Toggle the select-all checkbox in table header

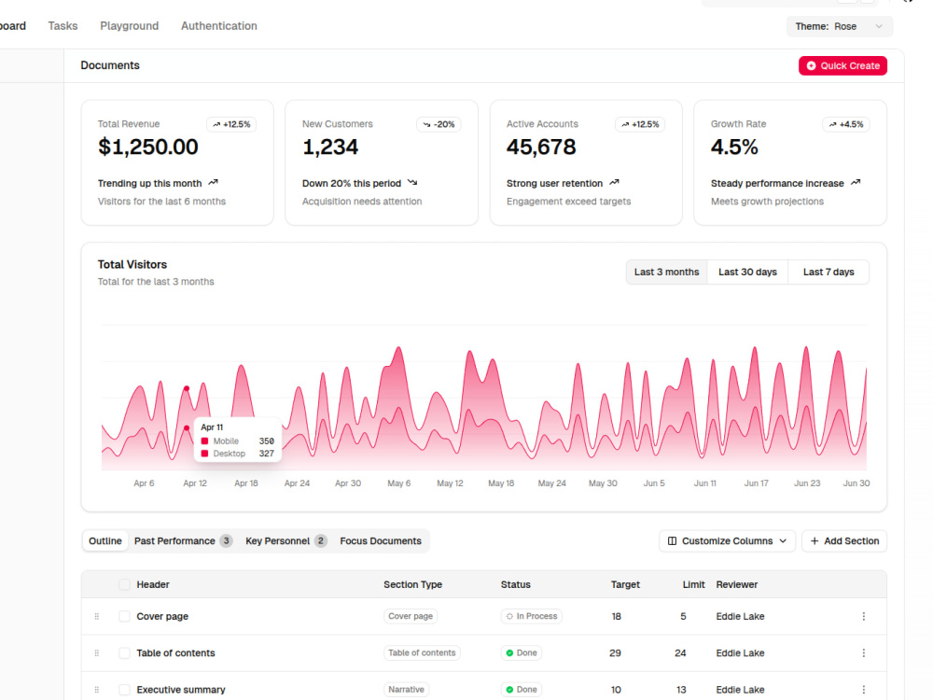(x=124, y=584)
